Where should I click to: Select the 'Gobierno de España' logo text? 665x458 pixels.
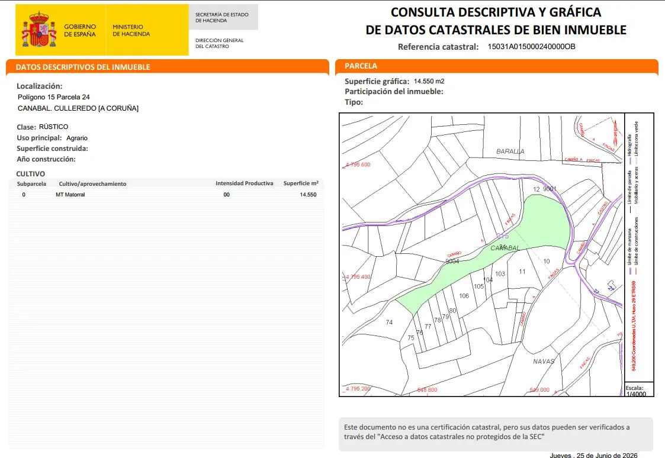[80, 31]
